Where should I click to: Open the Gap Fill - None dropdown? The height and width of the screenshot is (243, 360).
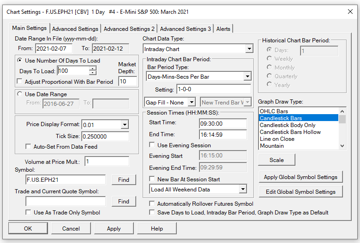[192, 102]
